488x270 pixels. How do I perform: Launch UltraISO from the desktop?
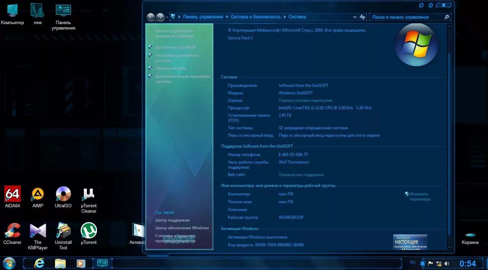[x=63, y=193]
